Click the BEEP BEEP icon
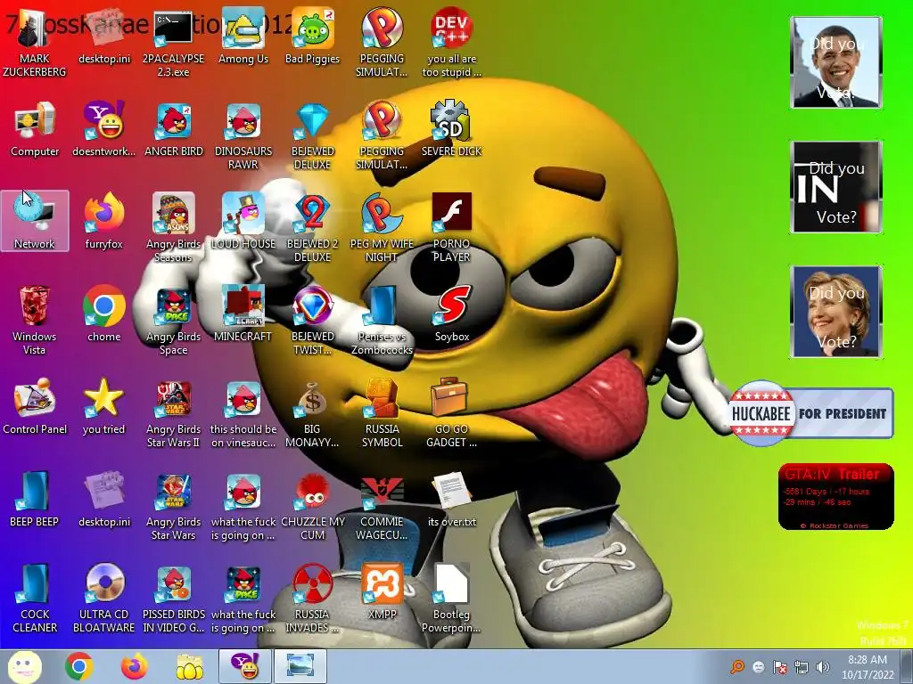Screen dimensions: 913x684 (34, 499)
